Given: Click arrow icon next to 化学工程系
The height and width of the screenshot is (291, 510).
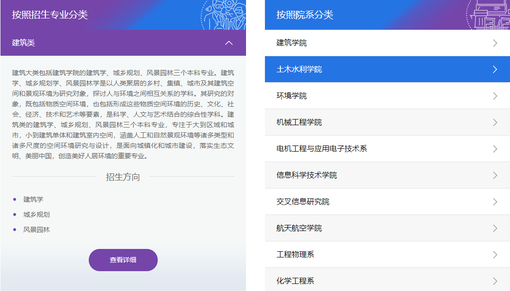Looking at the screenshot, I should pos(495,281).
